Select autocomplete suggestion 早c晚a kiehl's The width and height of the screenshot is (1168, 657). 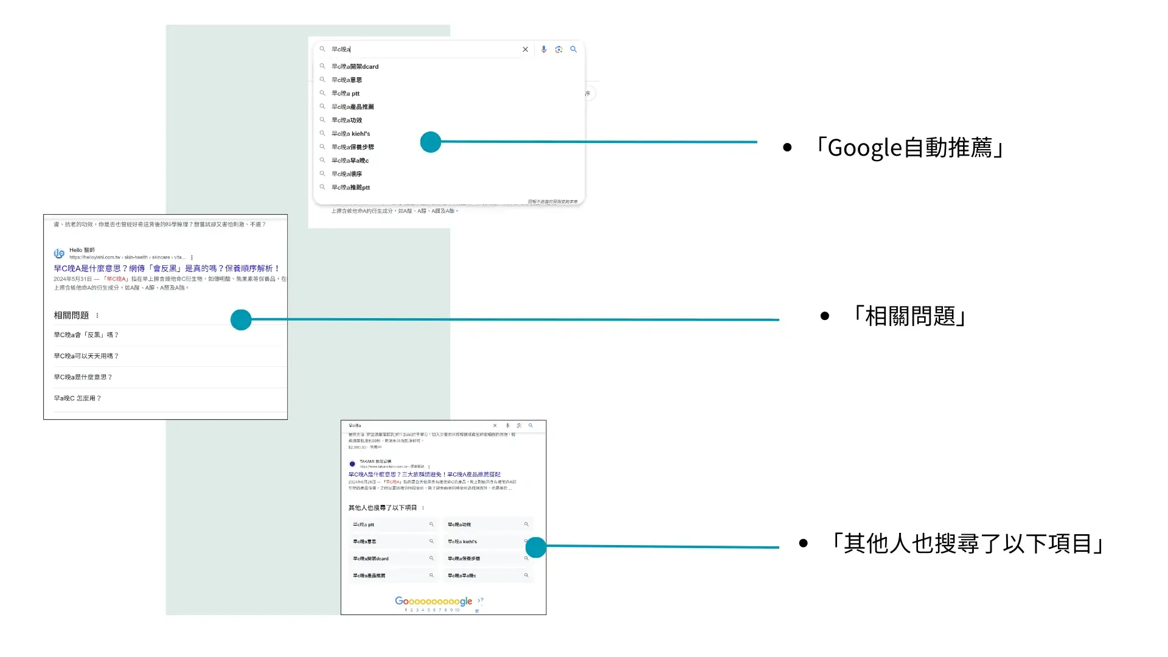pyautogui.click(x=449, y=133)
